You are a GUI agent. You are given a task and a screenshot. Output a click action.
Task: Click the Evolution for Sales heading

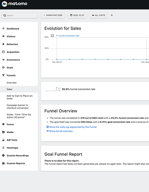pyautogui.click(x=63, y=28)
